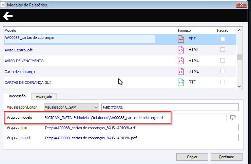Check Padrão box for Carta de cobrança
The width and height of the screenshot is (251, 164).
point(223,71)
